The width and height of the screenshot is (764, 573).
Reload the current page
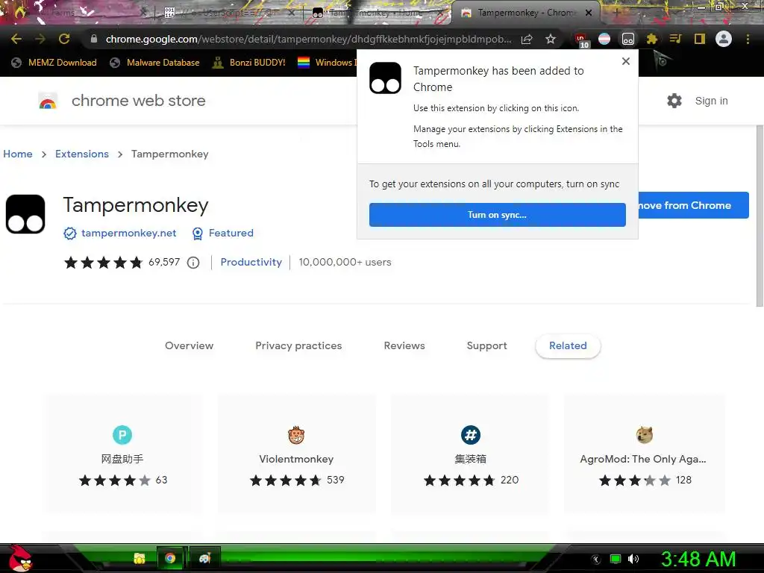tap(64, 39)
